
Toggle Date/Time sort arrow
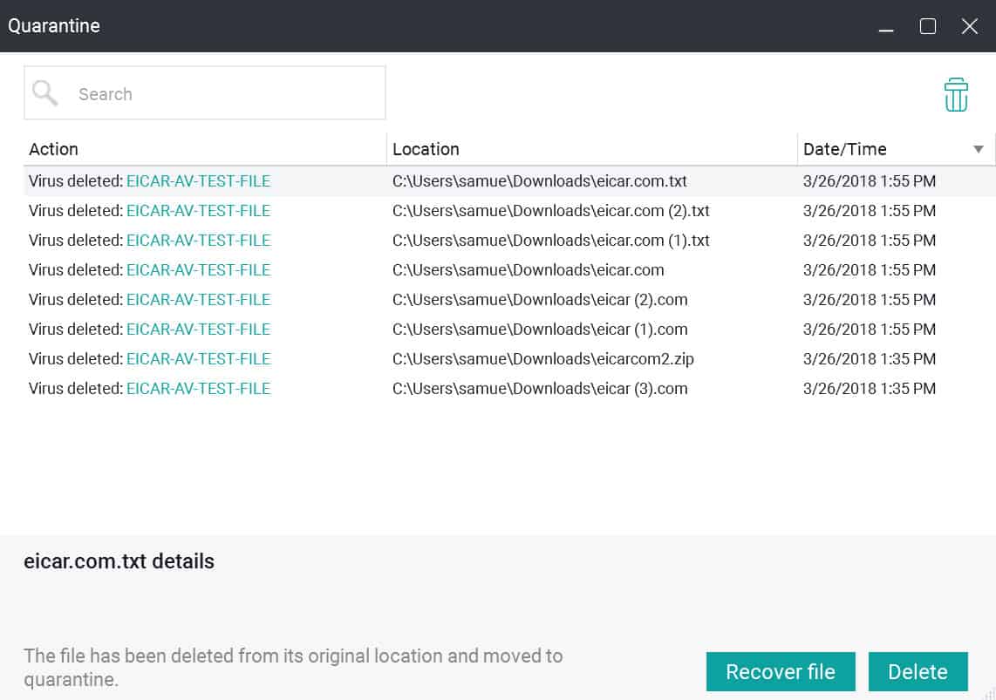coord(979,149)
